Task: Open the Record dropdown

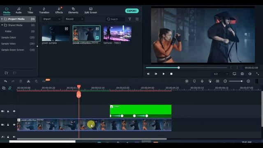Action: coord(74,19)
